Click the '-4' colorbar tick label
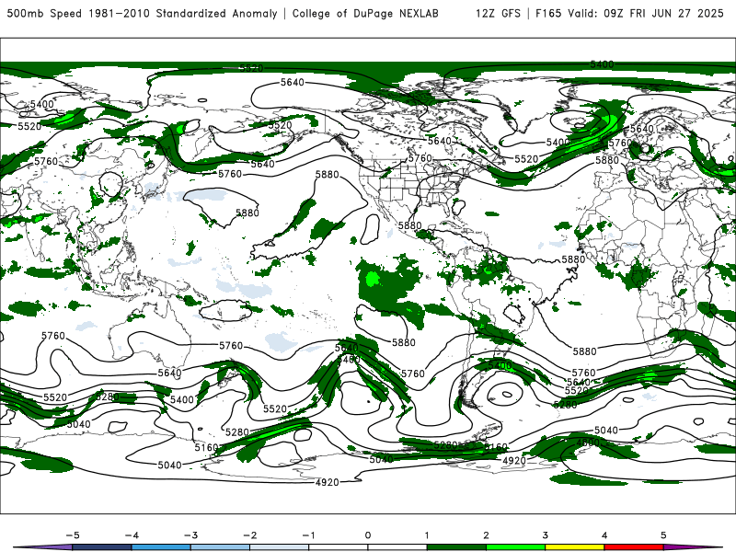This screenshot has height=552, width=736. tap(132, 535)
